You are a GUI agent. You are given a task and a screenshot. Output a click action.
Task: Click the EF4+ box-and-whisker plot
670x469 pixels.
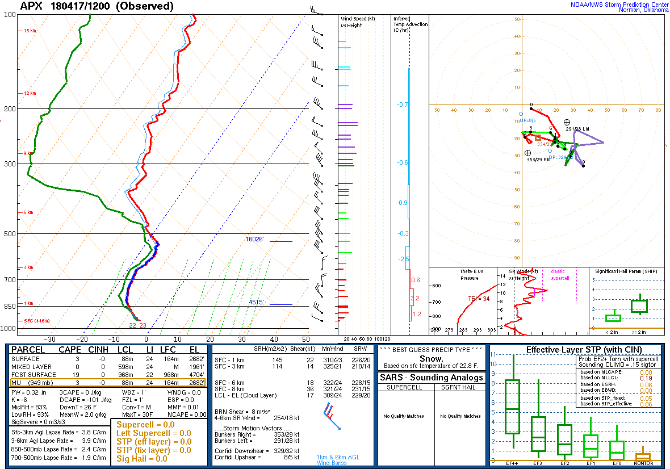point(512,401)
